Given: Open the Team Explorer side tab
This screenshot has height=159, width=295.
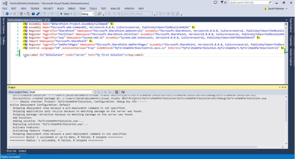Looking at the screenshot, I should [291, 25].
